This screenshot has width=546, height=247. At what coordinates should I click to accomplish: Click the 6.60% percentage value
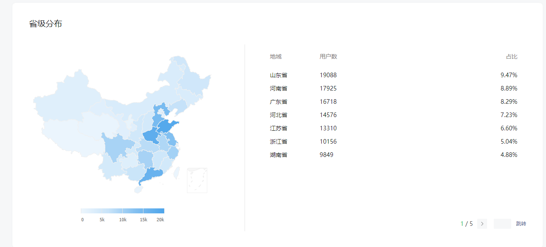509,128
